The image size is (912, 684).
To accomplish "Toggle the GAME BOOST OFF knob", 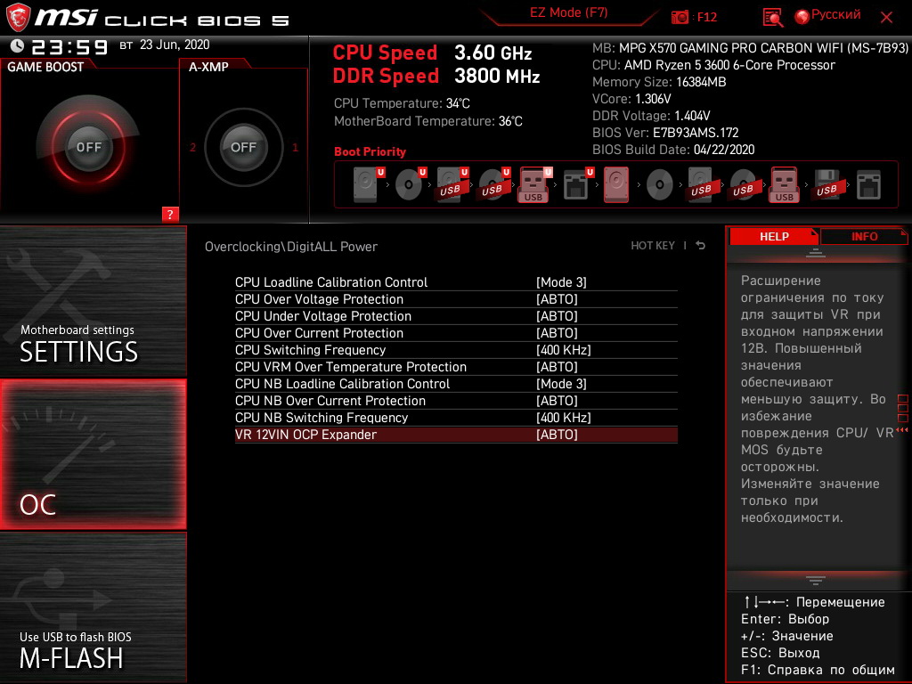I will coord(88,147).
